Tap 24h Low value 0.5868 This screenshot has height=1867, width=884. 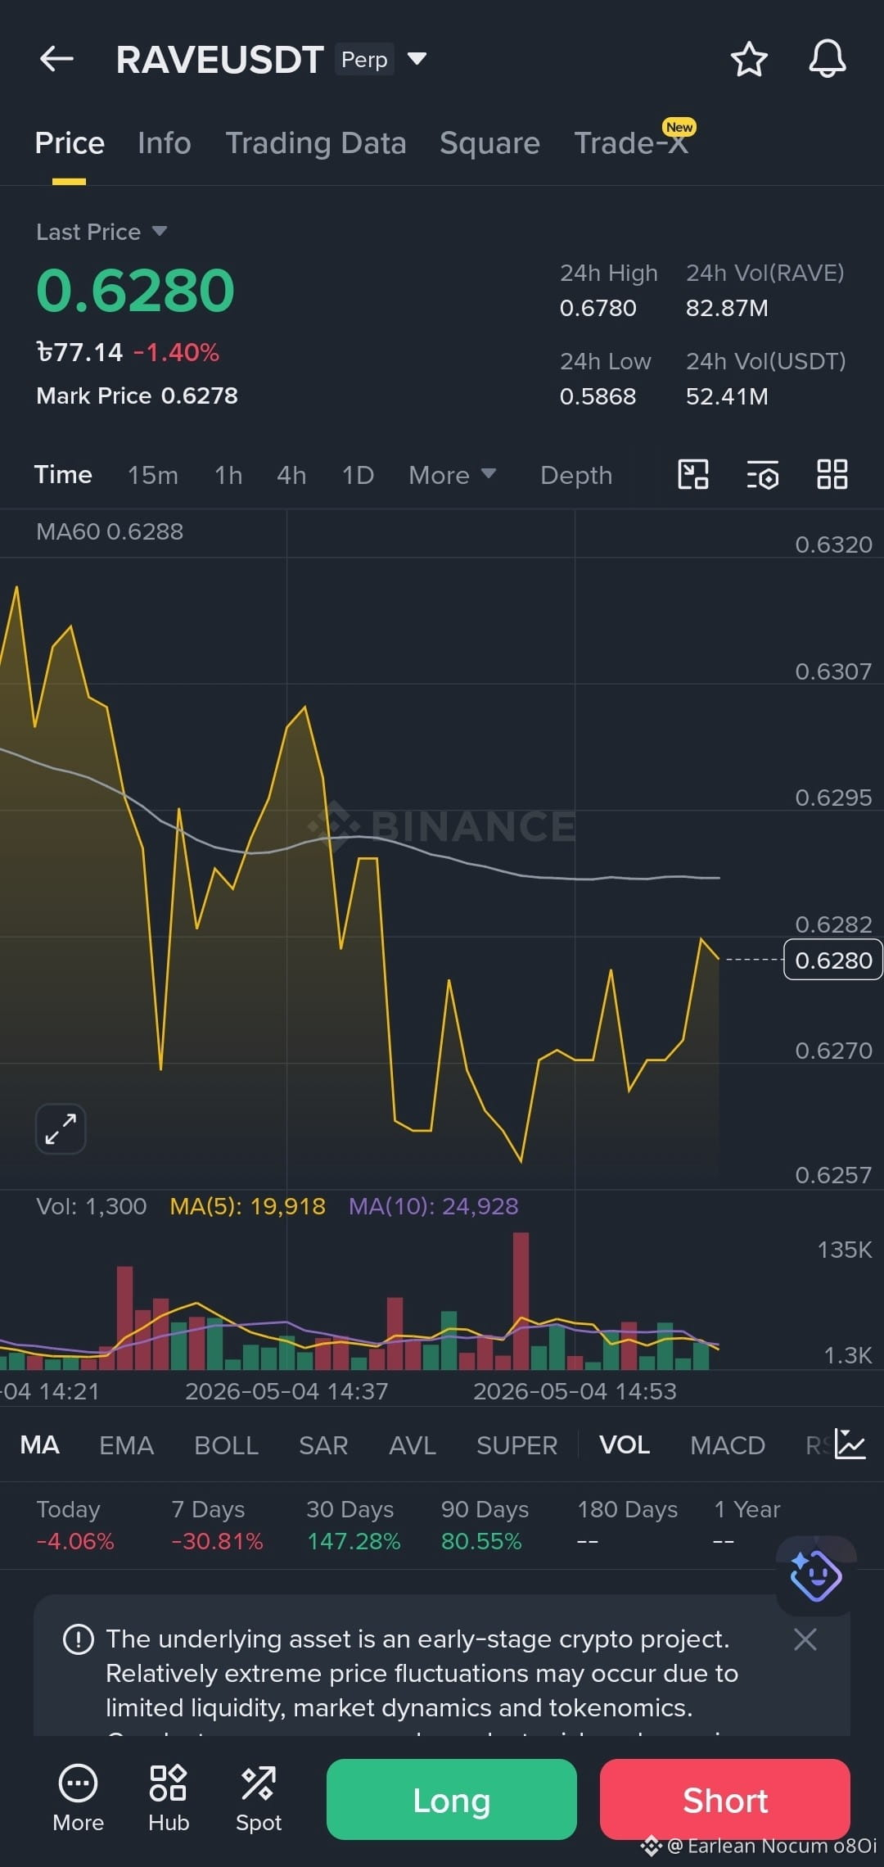(x=598, y=396)
